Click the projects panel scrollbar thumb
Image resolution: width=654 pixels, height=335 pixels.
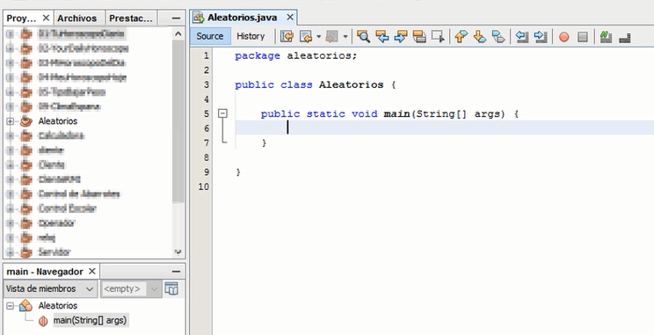click(x=178, y=121)
